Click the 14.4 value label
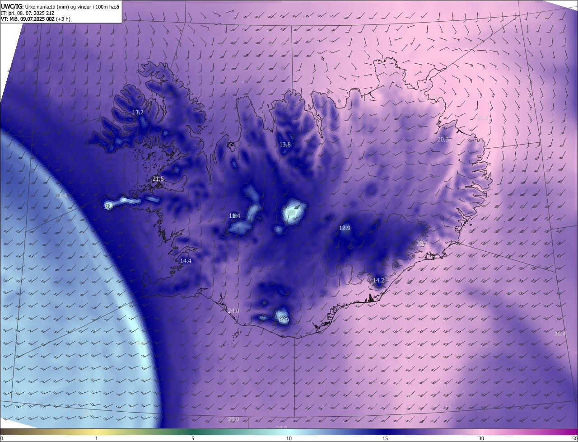This screenshot has height=442, width=578. 186,261
